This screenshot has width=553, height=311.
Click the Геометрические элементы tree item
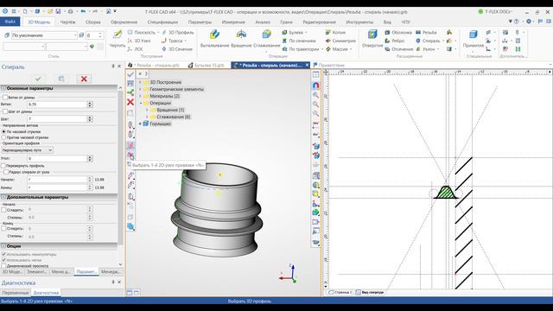[x=176, y=89]
